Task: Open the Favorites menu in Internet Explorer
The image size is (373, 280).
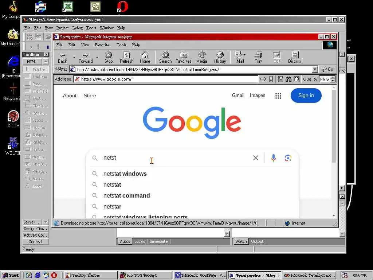Action: (x=102, y=45)
